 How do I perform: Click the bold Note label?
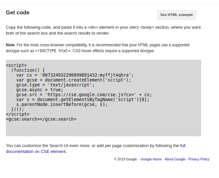pos(10,45)
